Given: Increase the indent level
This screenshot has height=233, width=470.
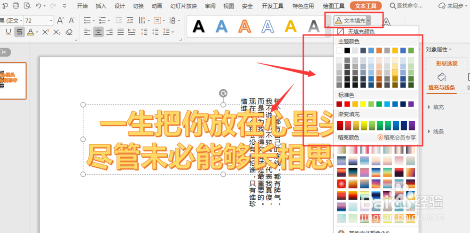Looking at the screenshot, I should 130,20.
